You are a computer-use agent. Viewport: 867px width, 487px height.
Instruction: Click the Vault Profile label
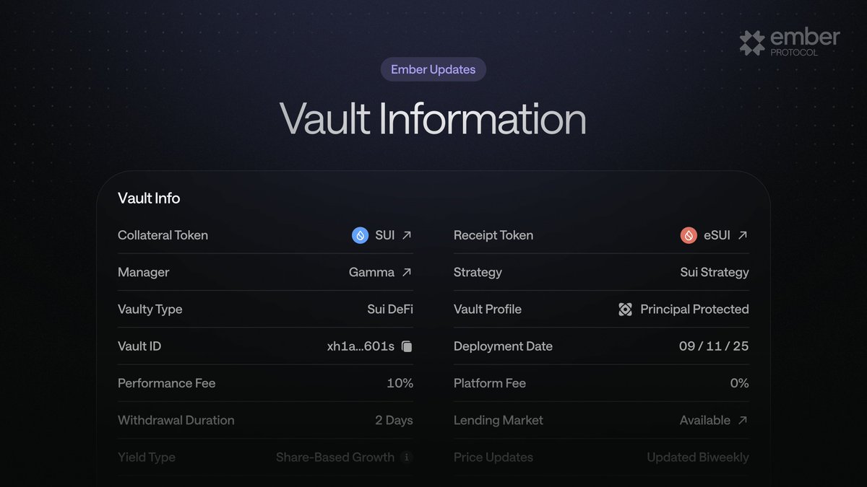point(488,309)
